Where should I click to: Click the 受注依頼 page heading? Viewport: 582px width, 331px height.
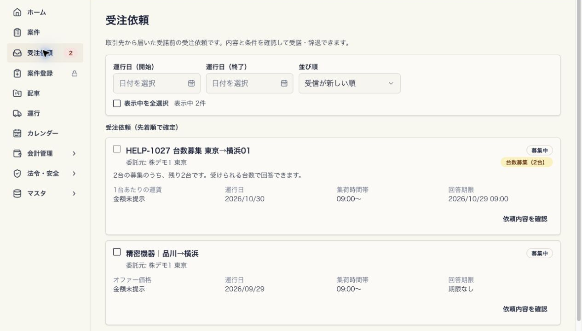(x=127, y=21)
